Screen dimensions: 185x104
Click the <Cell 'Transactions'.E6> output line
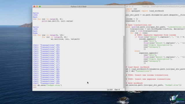click(x=46, y=59)
